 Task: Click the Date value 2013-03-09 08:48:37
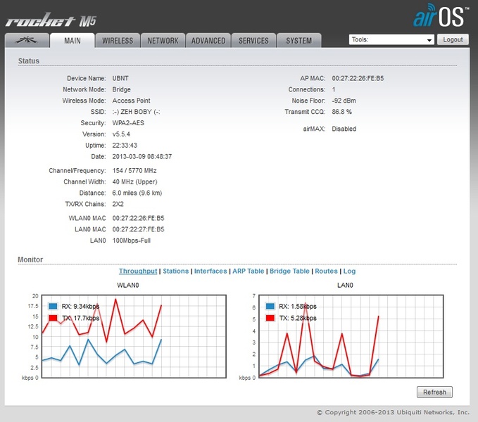[141, 157]
